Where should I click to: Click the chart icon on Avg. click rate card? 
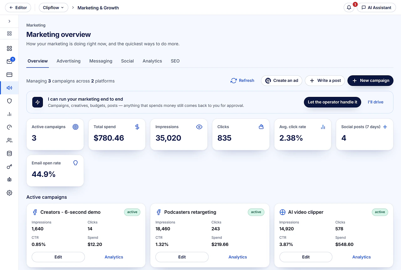[x=323, y=127]
